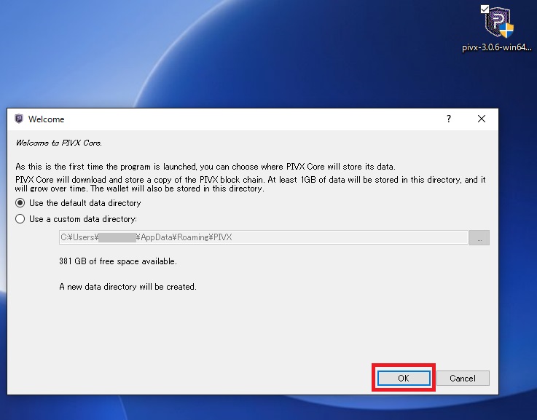The width and height of the screenshot is (537, 420).
Task: Click the 'Welcome' title bar text
Action: tap(47, 119)
